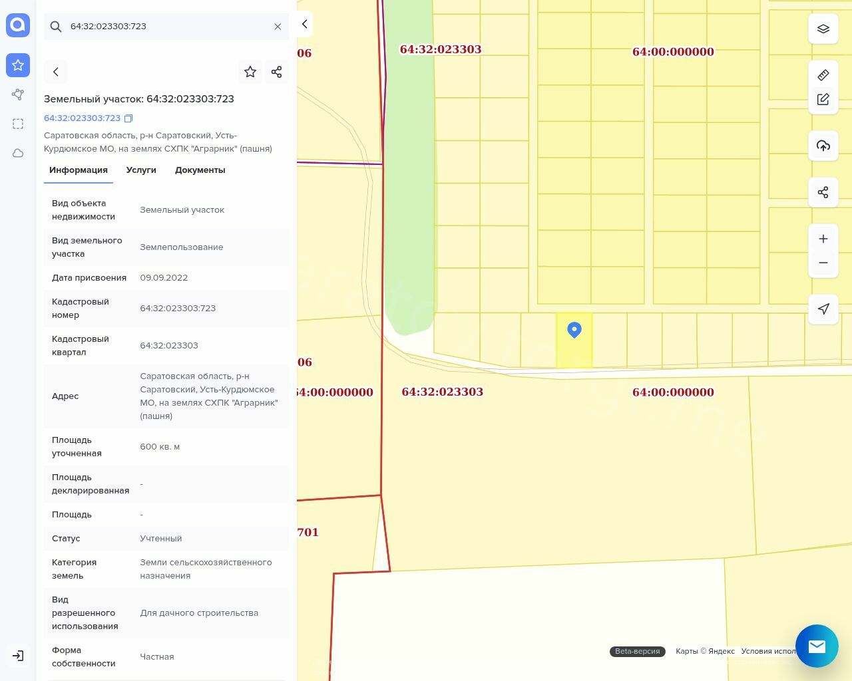Open the mail chat button
This screenshot has height=681, width=852.
pyautogui.click(x=817, y=646)
